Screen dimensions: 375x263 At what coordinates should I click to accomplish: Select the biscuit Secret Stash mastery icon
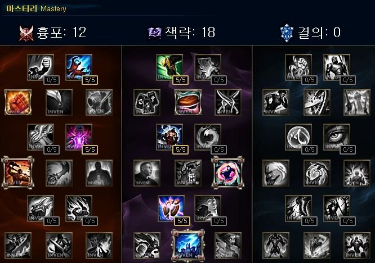[x=188, y=102]
